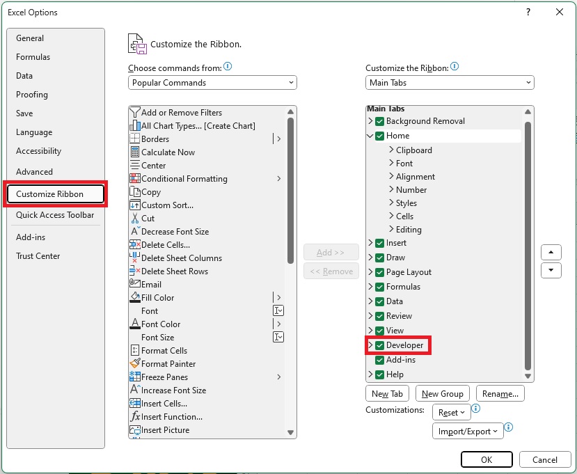Viewport: 577px width, 474px height.
Task: Click info icon beside Choose commands from
Action: pos(228,67)
